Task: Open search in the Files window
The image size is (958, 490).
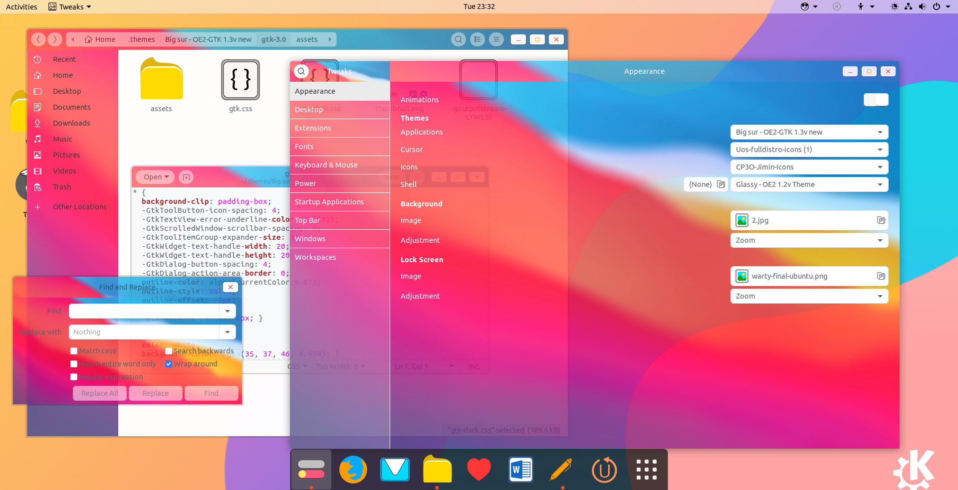Action: point(459,39)
